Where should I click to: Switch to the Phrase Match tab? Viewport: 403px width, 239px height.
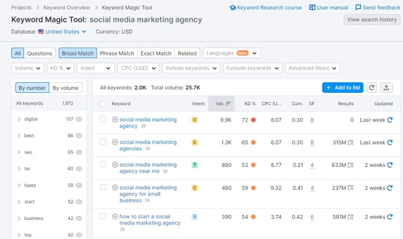click(x=117, y=53)
